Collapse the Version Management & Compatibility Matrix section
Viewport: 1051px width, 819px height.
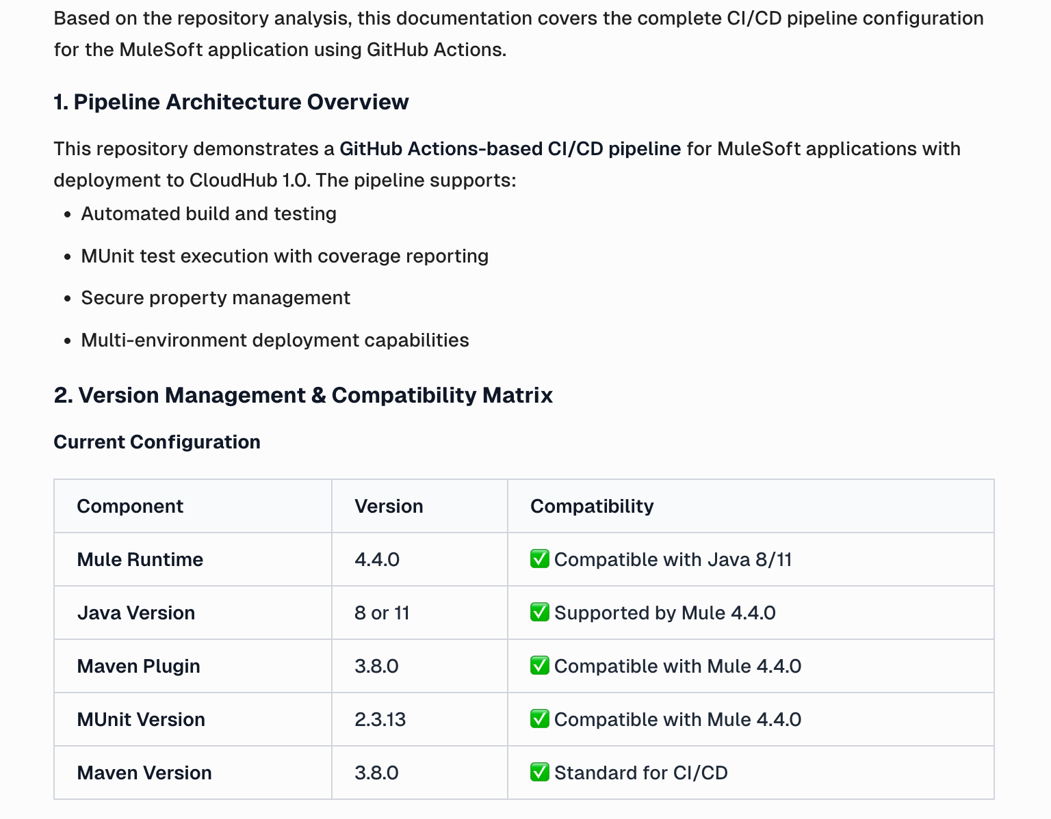coord(303,395)
